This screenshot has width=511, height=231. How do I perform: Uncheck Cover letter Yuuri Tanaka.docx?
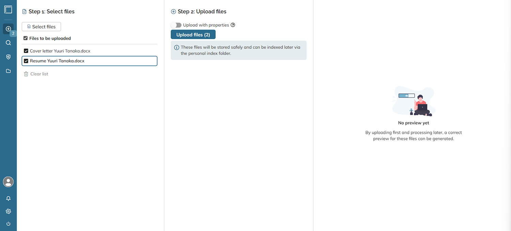tap(26, 51)
